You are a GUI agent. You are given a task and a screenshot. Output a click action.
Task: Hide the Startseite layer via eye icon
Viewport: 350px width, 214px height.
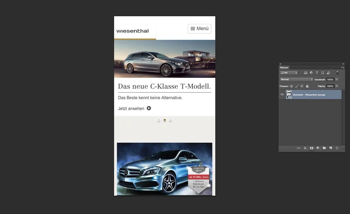coord(282,94)
